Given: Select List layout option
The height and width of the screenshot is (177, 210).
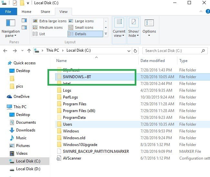Looking at the screenshot, I should click(x=39, y=34).
